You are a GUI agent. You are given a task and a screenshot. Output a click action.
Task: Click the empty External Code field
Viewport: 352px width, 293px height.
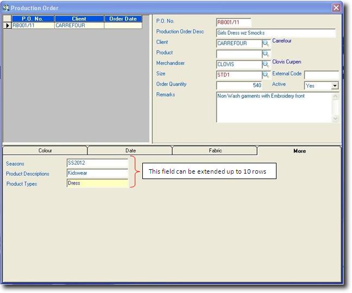tap(321, 75)
